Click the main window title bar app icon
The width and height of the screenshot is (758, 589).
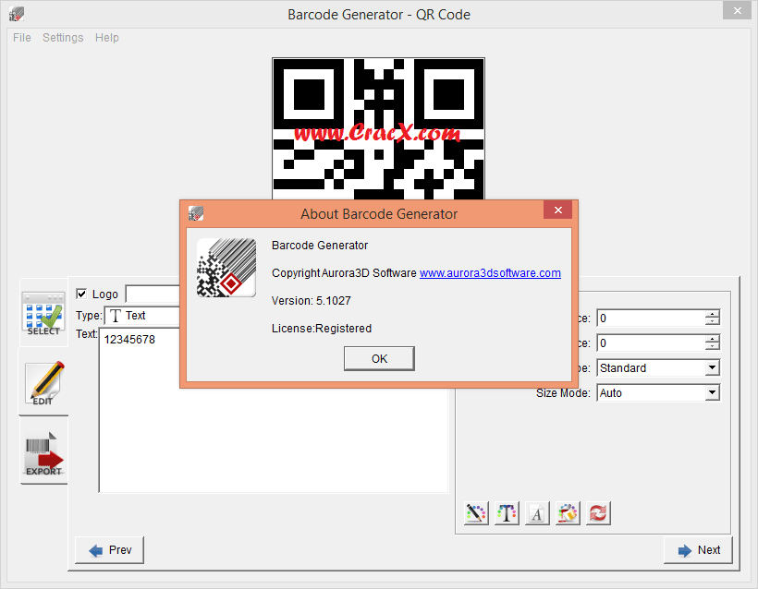tap(17, 14)
